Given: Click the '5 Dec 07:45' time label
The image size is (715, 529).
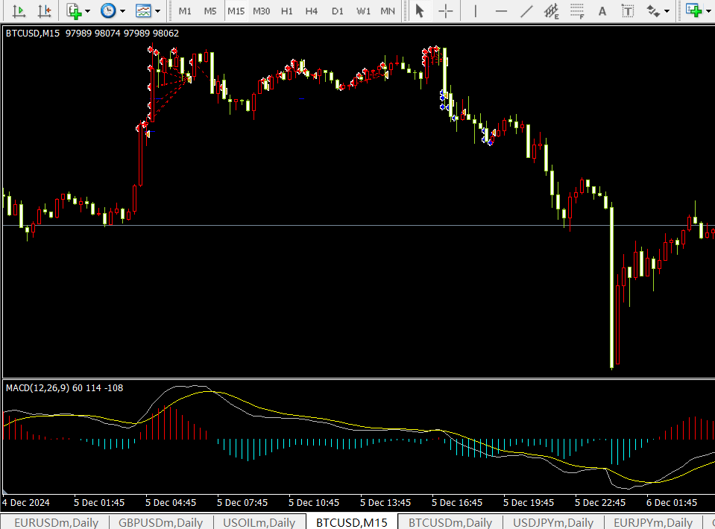Looking at the screenshot, I should coord(242,503).
